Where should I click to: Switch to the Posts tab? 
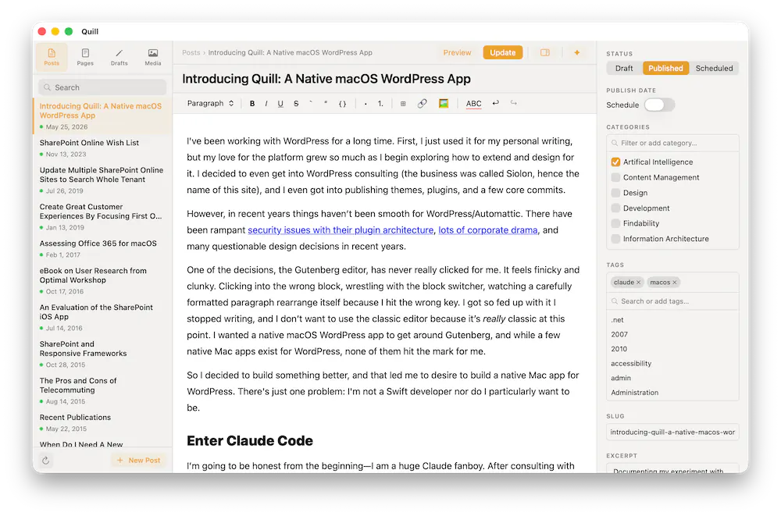[52, 57]
